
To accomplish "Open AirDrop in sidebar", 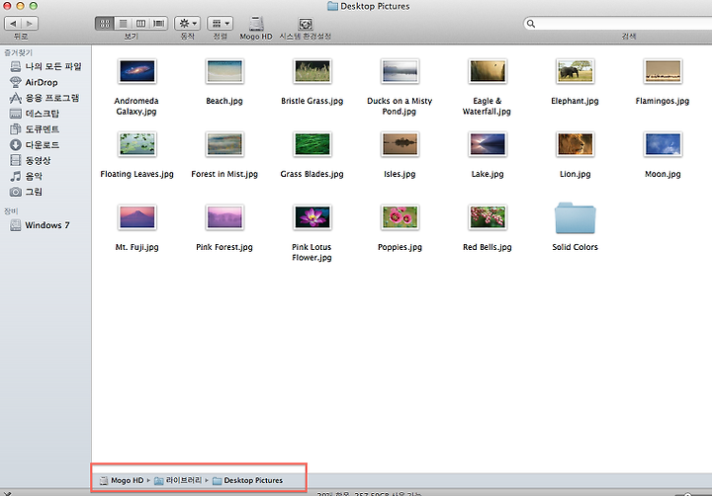I will tap(34, 82).
